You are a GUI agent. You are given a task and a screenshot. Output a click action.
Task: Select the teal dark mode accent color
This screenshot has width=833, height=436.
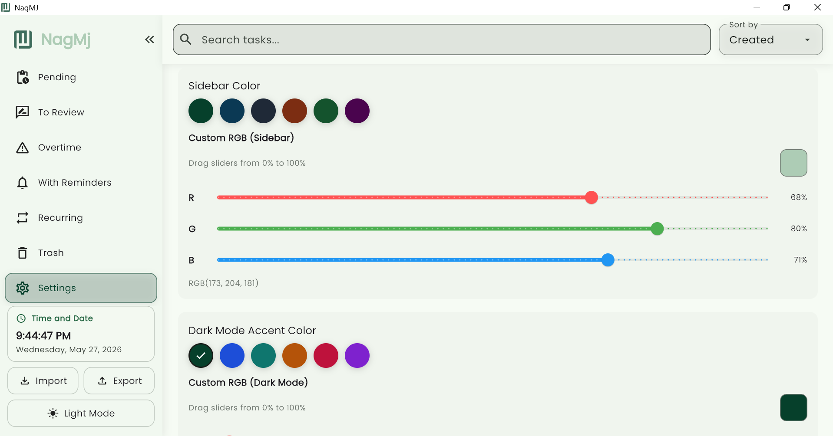click(x=264, y=356)
